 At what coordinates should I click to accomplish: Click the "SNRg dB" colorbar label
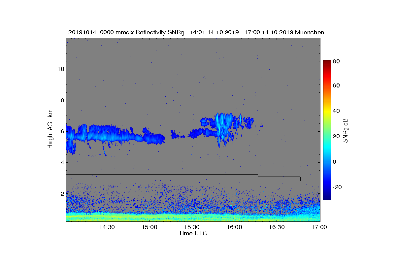(x=346, y=130)
